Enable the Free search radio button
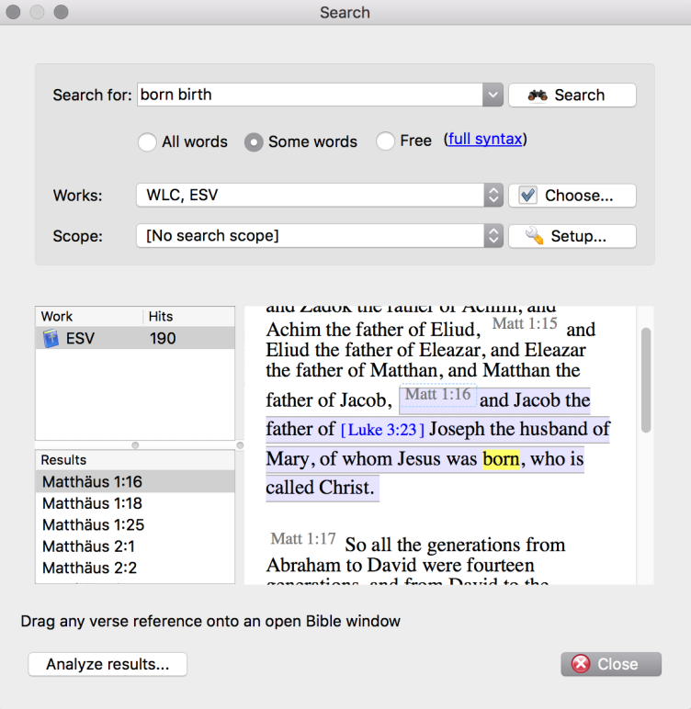Screen dimensions: 691x709 [x=386, y=141]
